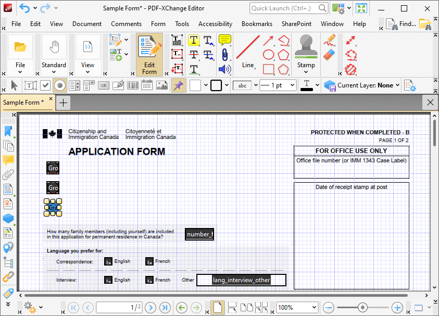Click the page number input field

[x=119, y=307]
